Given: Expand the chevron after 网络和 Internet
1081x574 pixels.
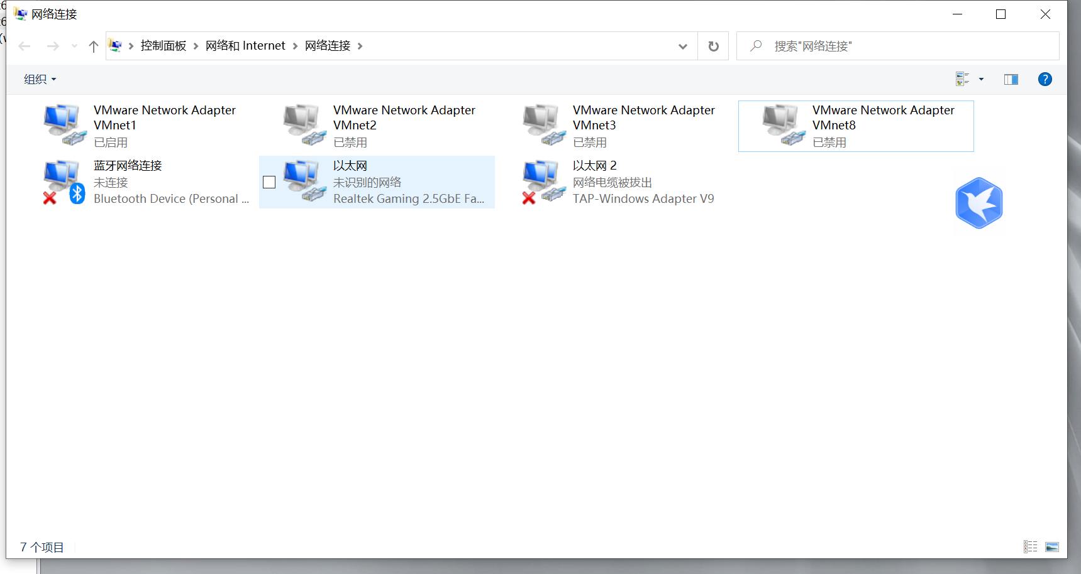Looking at the screenshot, I should (x=295, y=46).
